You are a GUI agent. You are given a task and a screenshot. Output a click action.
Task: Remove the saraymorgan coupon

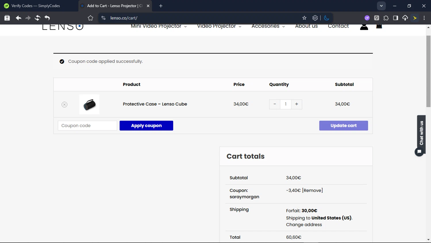(313, 190)
